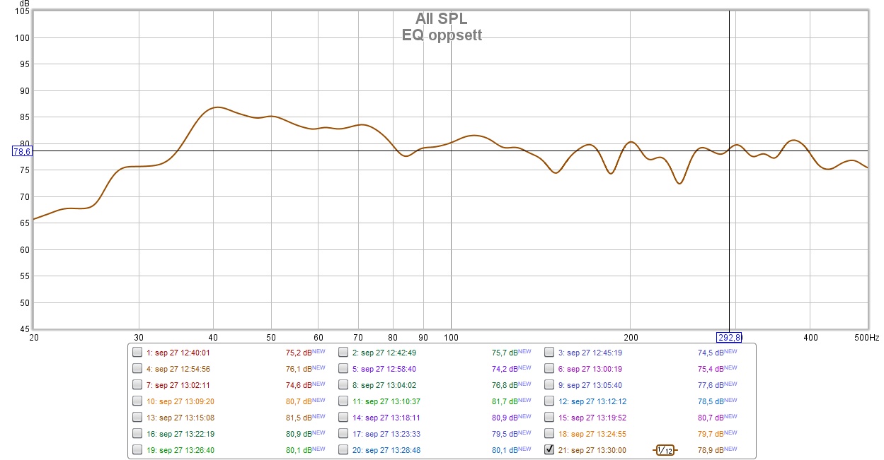The image size is (884, 460).
Task: Click the 292,8 frequency cursor readout
Action: point(729,337)
